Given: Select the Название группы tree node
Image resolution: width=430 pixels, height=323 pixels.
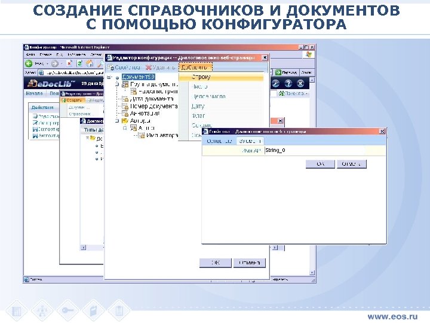Looking at the screenshot, I should (158, 92).
